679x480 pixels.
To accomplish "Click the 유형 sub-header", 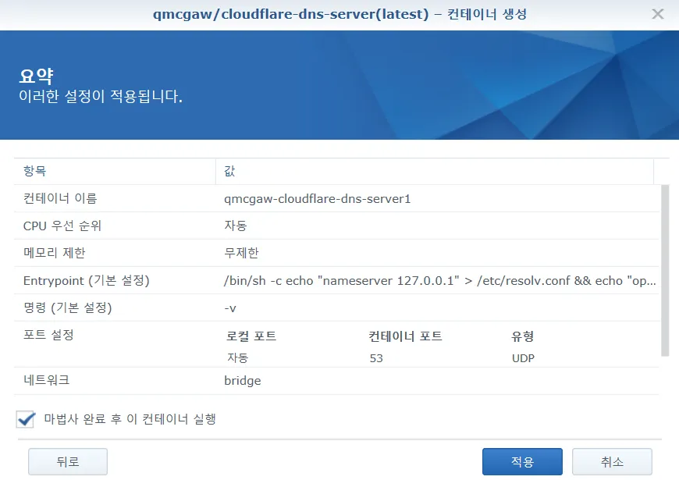I will [523, 336].
